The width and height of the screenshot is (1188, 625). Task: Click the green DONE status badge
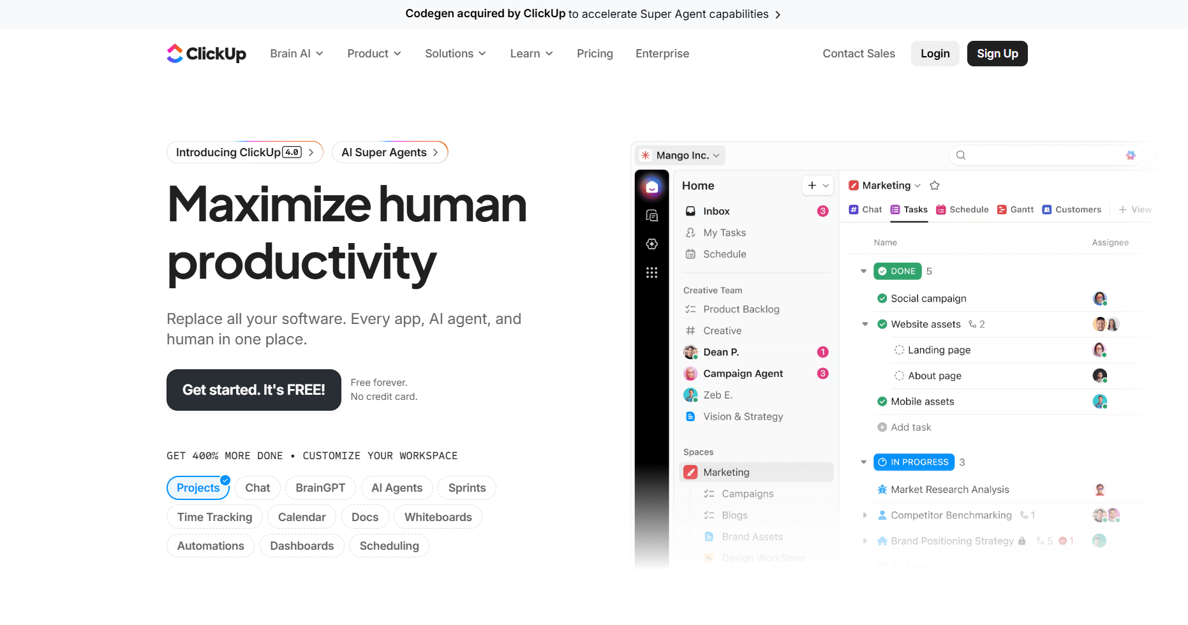tap(897, 271)
